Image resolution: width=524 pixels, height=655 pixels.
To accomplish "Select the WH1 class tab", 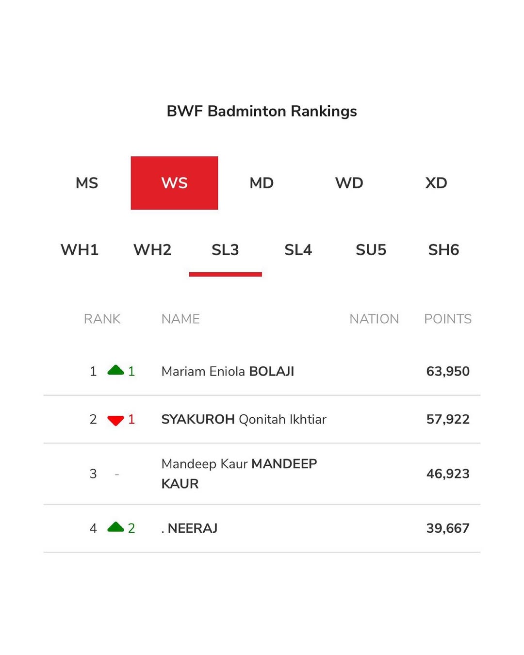I will (x=80, y=250).
